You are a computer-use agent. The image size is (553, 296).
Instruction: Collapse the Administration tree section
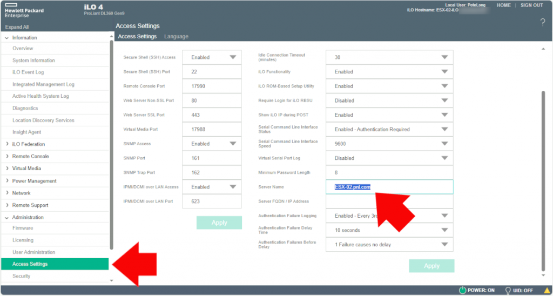tap(6, 217)
